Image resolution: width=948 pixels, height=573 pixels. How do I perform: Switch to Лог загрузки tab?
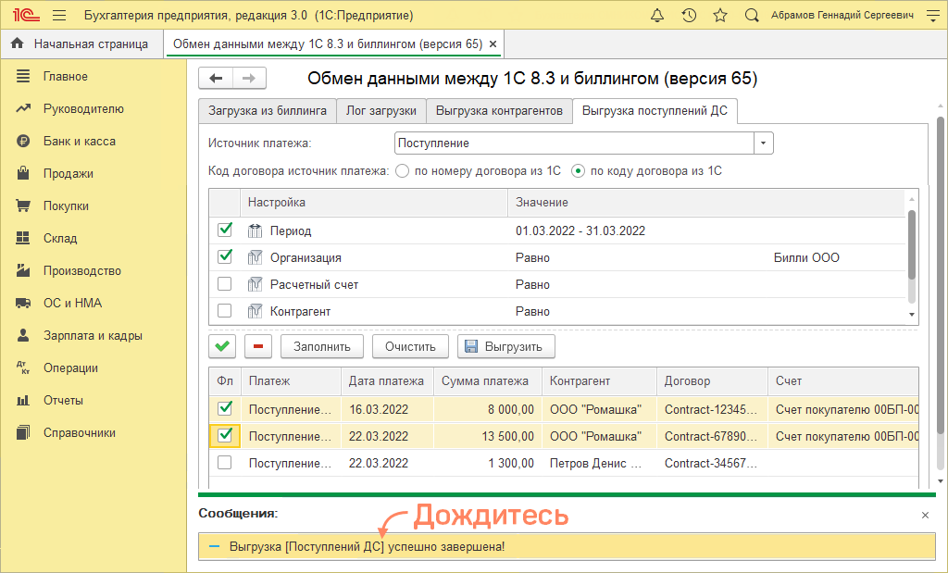[380, 111]
